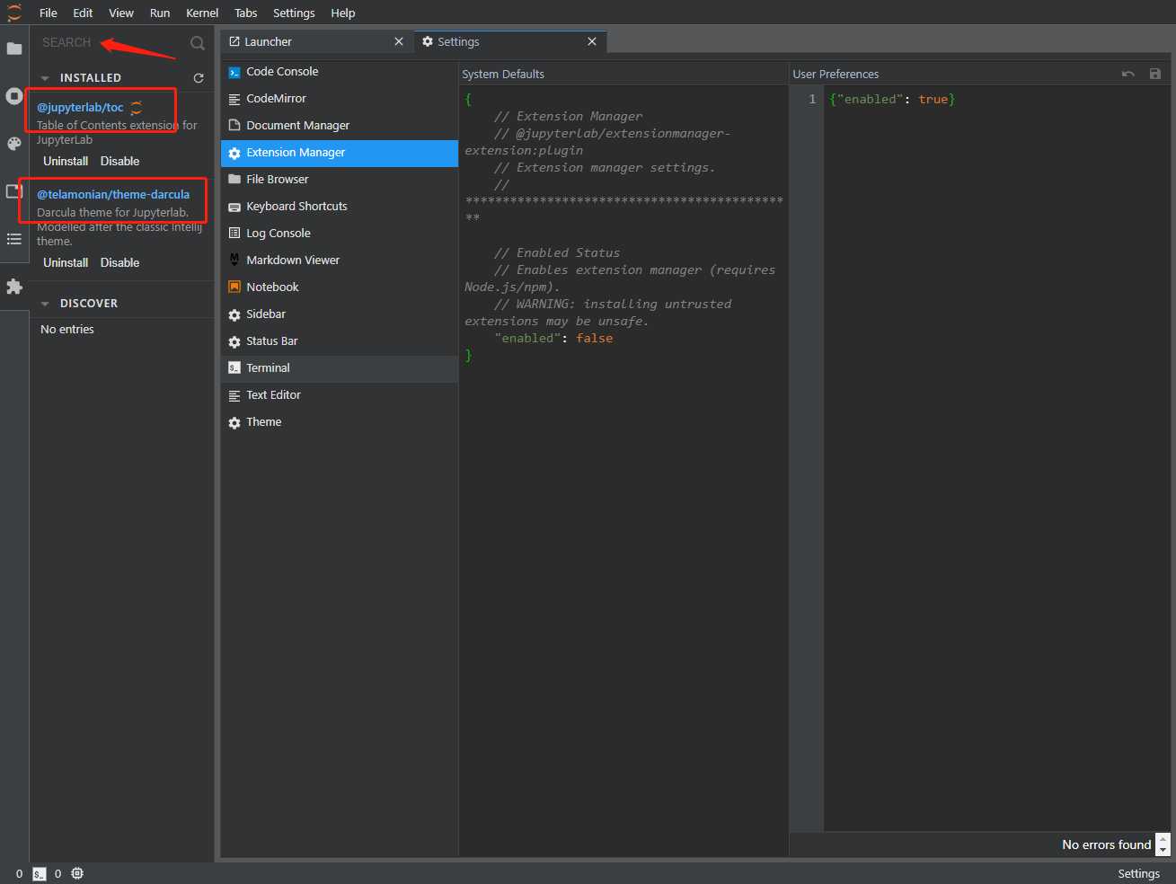1176x884 pixels.
Task: Save User Preferences with the save icon
Action: 1155,74
